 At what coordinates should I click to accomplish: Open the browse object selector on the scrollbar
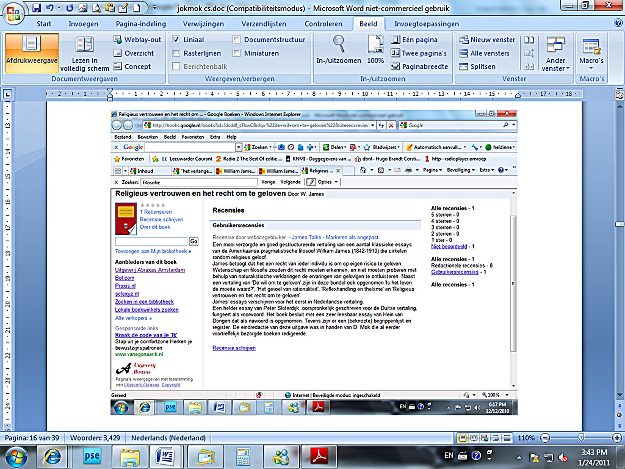click(x=620, y=415)
